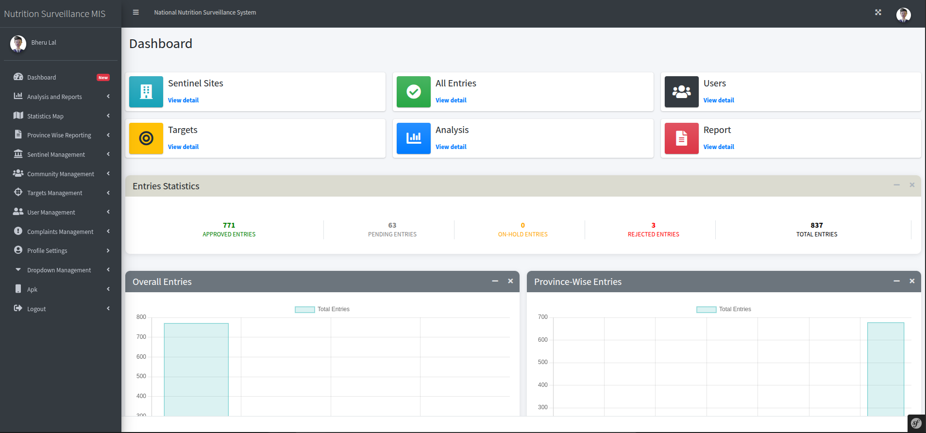Click the Targets yellow bullseye icon
The image size is (926, 433).
point(146,138)
